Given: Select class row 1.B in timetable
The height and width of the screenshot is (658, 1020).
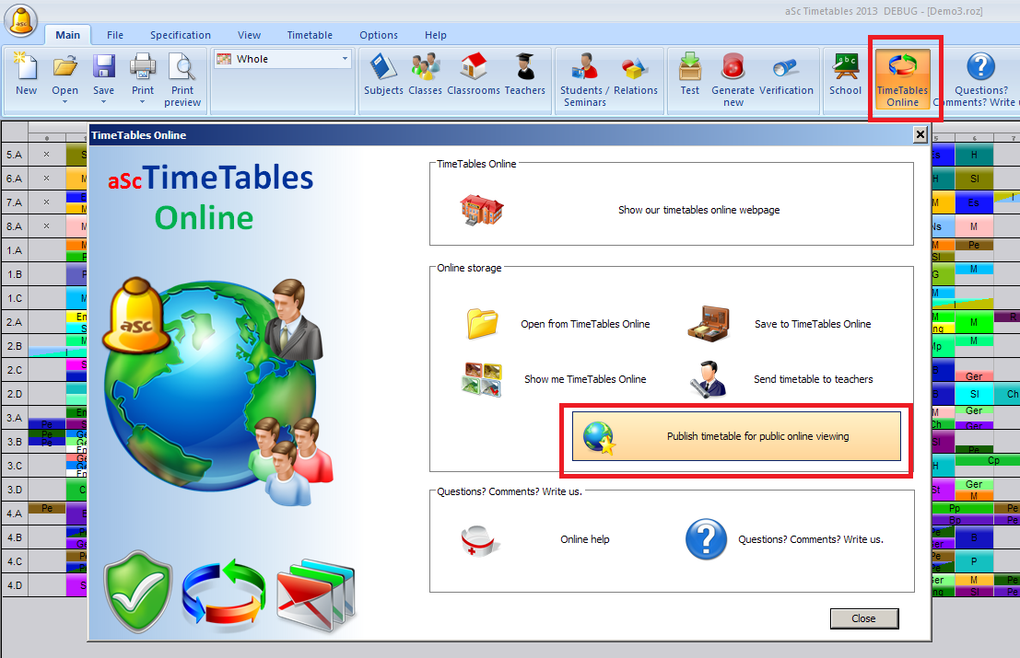Looking at the screenshot, I should coord(15,274).
